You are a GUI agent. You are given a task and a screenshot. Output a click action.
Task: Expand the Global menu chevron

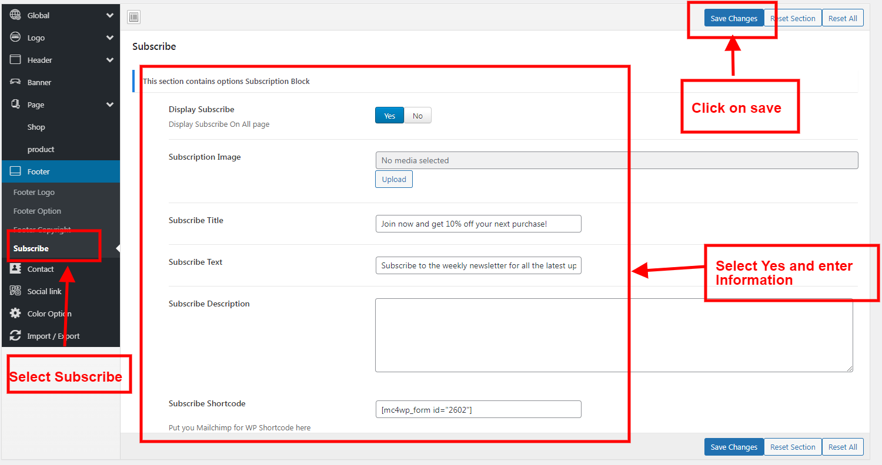coord(110,15)
